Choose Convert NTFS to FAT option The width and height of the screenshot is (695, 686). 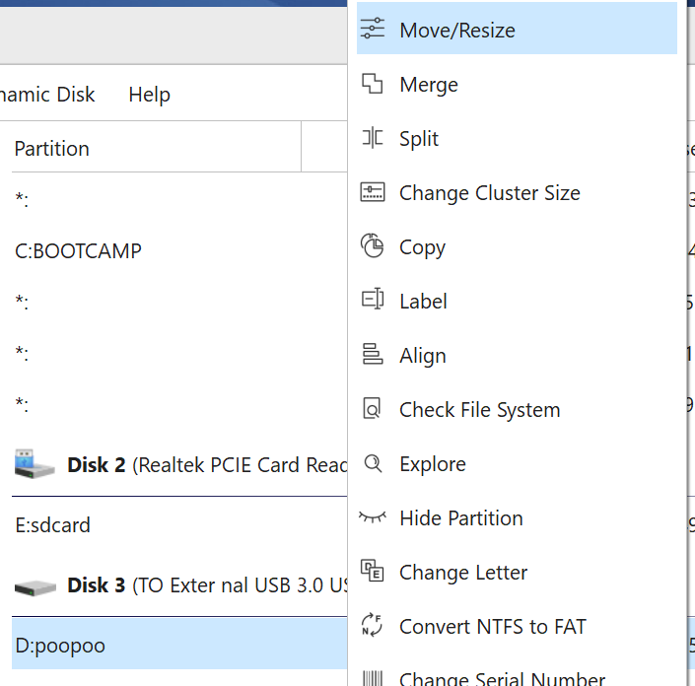pyautogui.click(x=492, y=627)
